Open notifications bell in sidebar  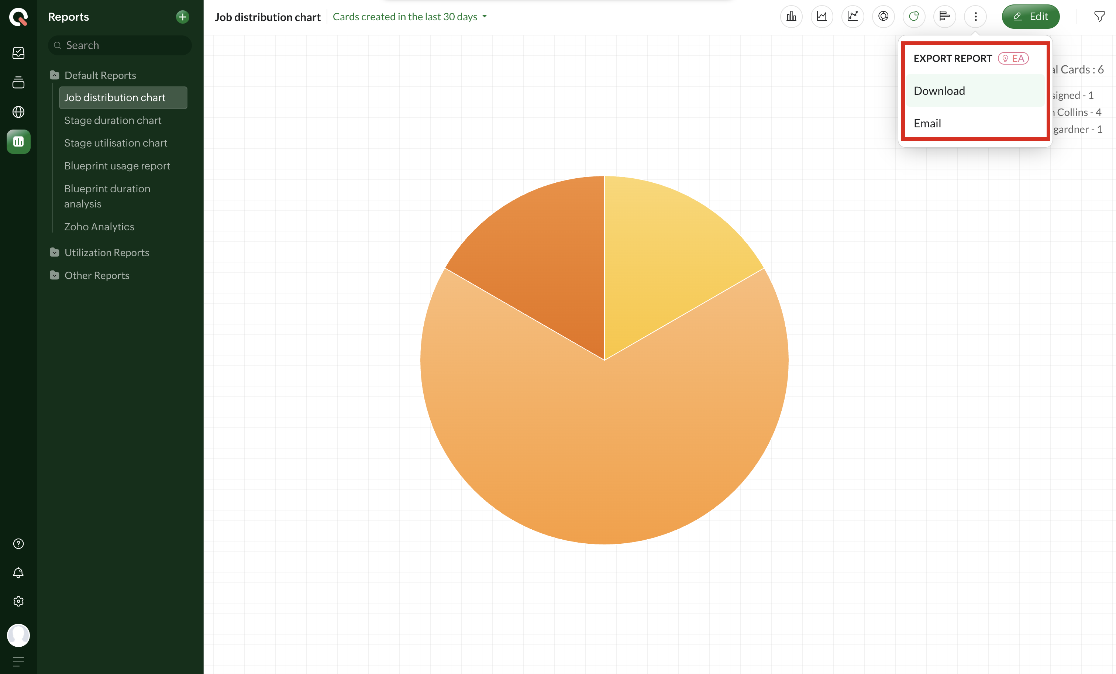tap(18, 572)
